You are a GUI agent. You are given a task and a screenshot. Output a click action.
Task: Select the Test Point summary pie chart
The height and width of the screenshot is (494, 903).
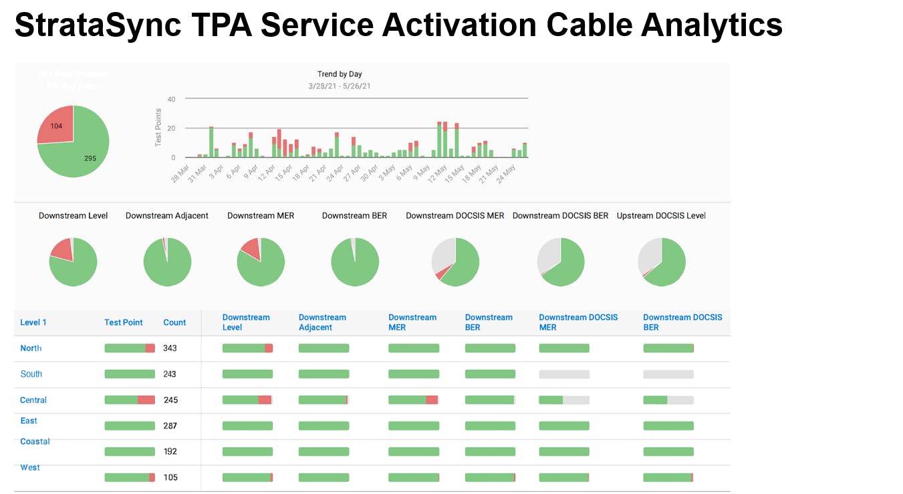click(x=73, y=141)
